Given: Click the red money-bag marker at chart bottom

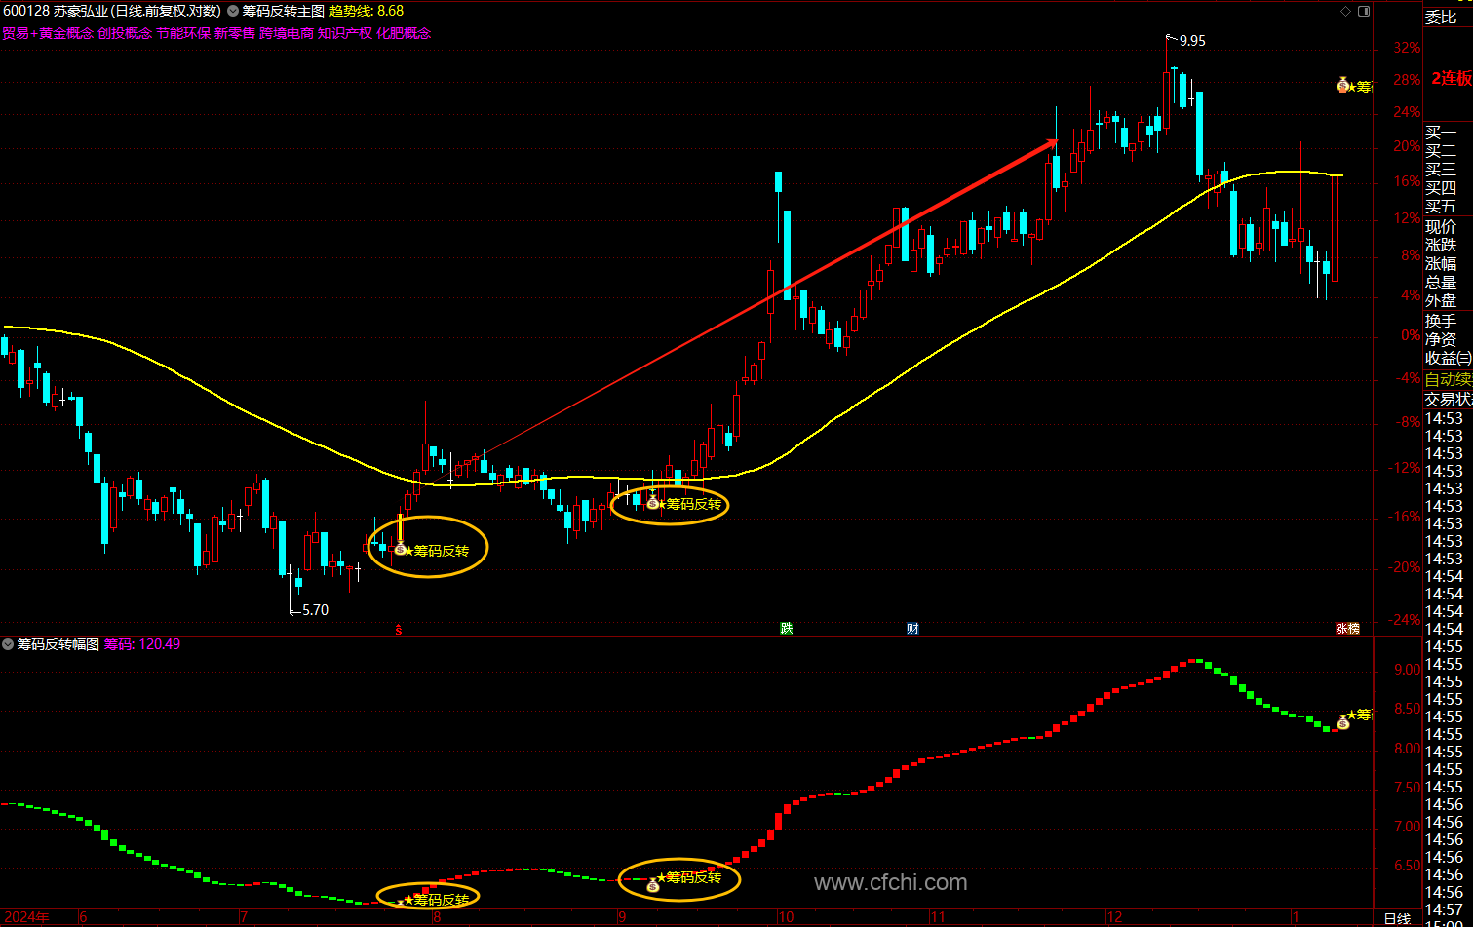Looking at the screenshot, I should pos(398,629).
